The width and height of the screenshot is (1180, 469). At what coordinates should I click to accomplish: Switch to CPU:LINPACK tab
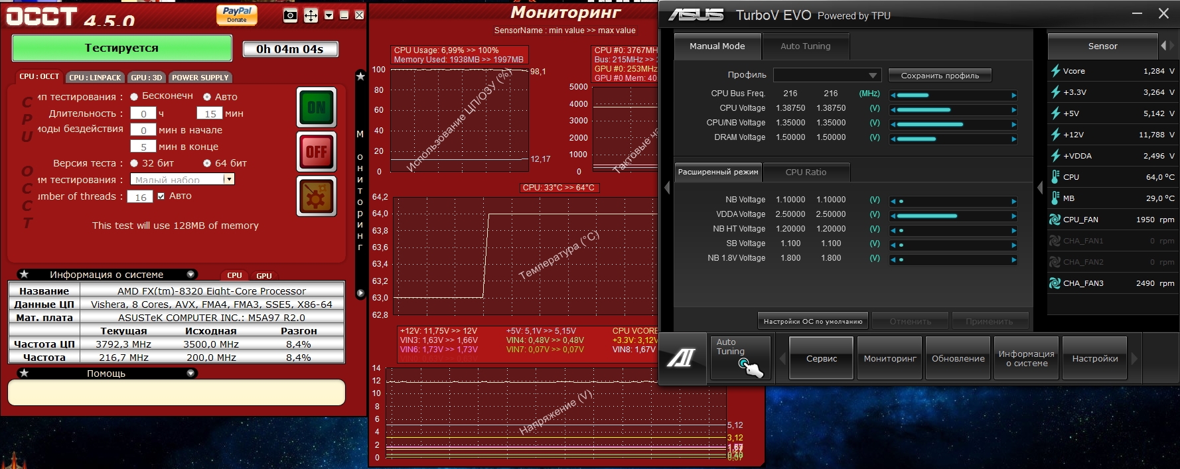point(95,78)
